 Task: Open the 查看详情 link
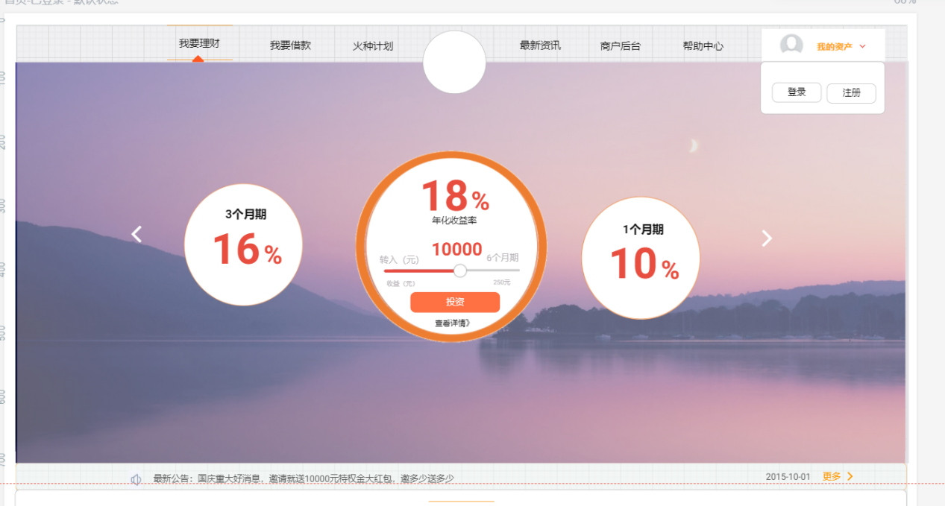[x=453, y=323]
